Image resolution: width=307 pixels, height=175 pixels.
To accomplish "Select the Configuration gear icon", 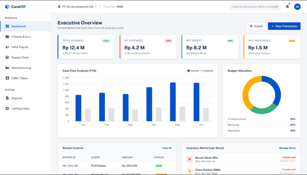I will click(7, 109).
